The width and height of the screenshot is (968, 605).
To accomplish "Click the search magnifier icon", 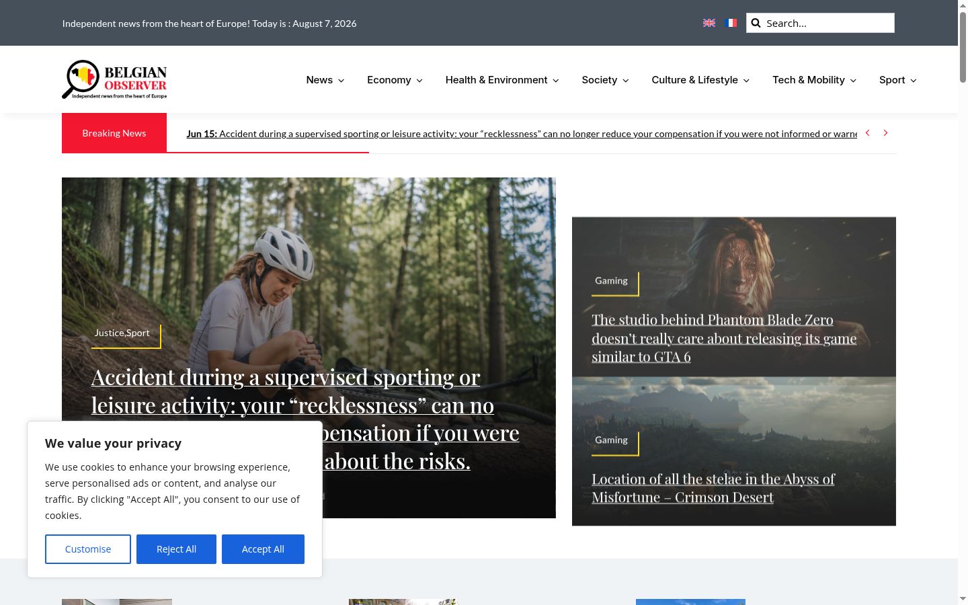I will (x=756, y=23).
